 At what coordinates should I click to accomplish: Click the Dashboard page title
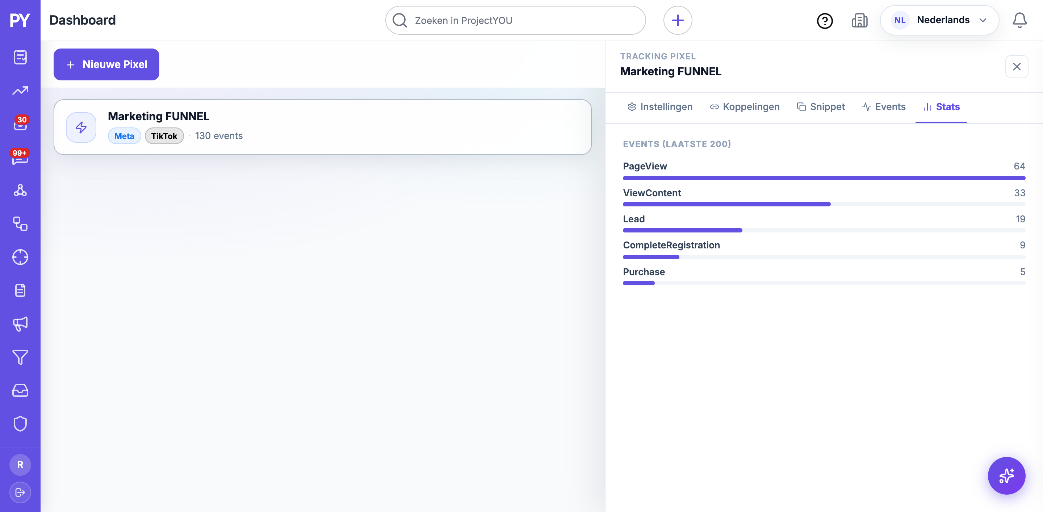pyautogui.click(x=83, y=20)
